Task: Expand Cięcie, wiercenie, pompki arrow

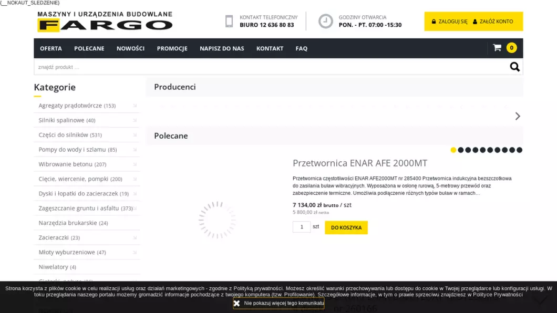Action: tap(135, 179)
